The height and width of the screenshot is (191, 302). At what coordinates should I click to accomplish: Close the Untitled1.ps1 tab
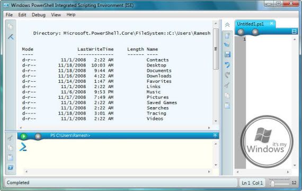click(x=272, y=23)
